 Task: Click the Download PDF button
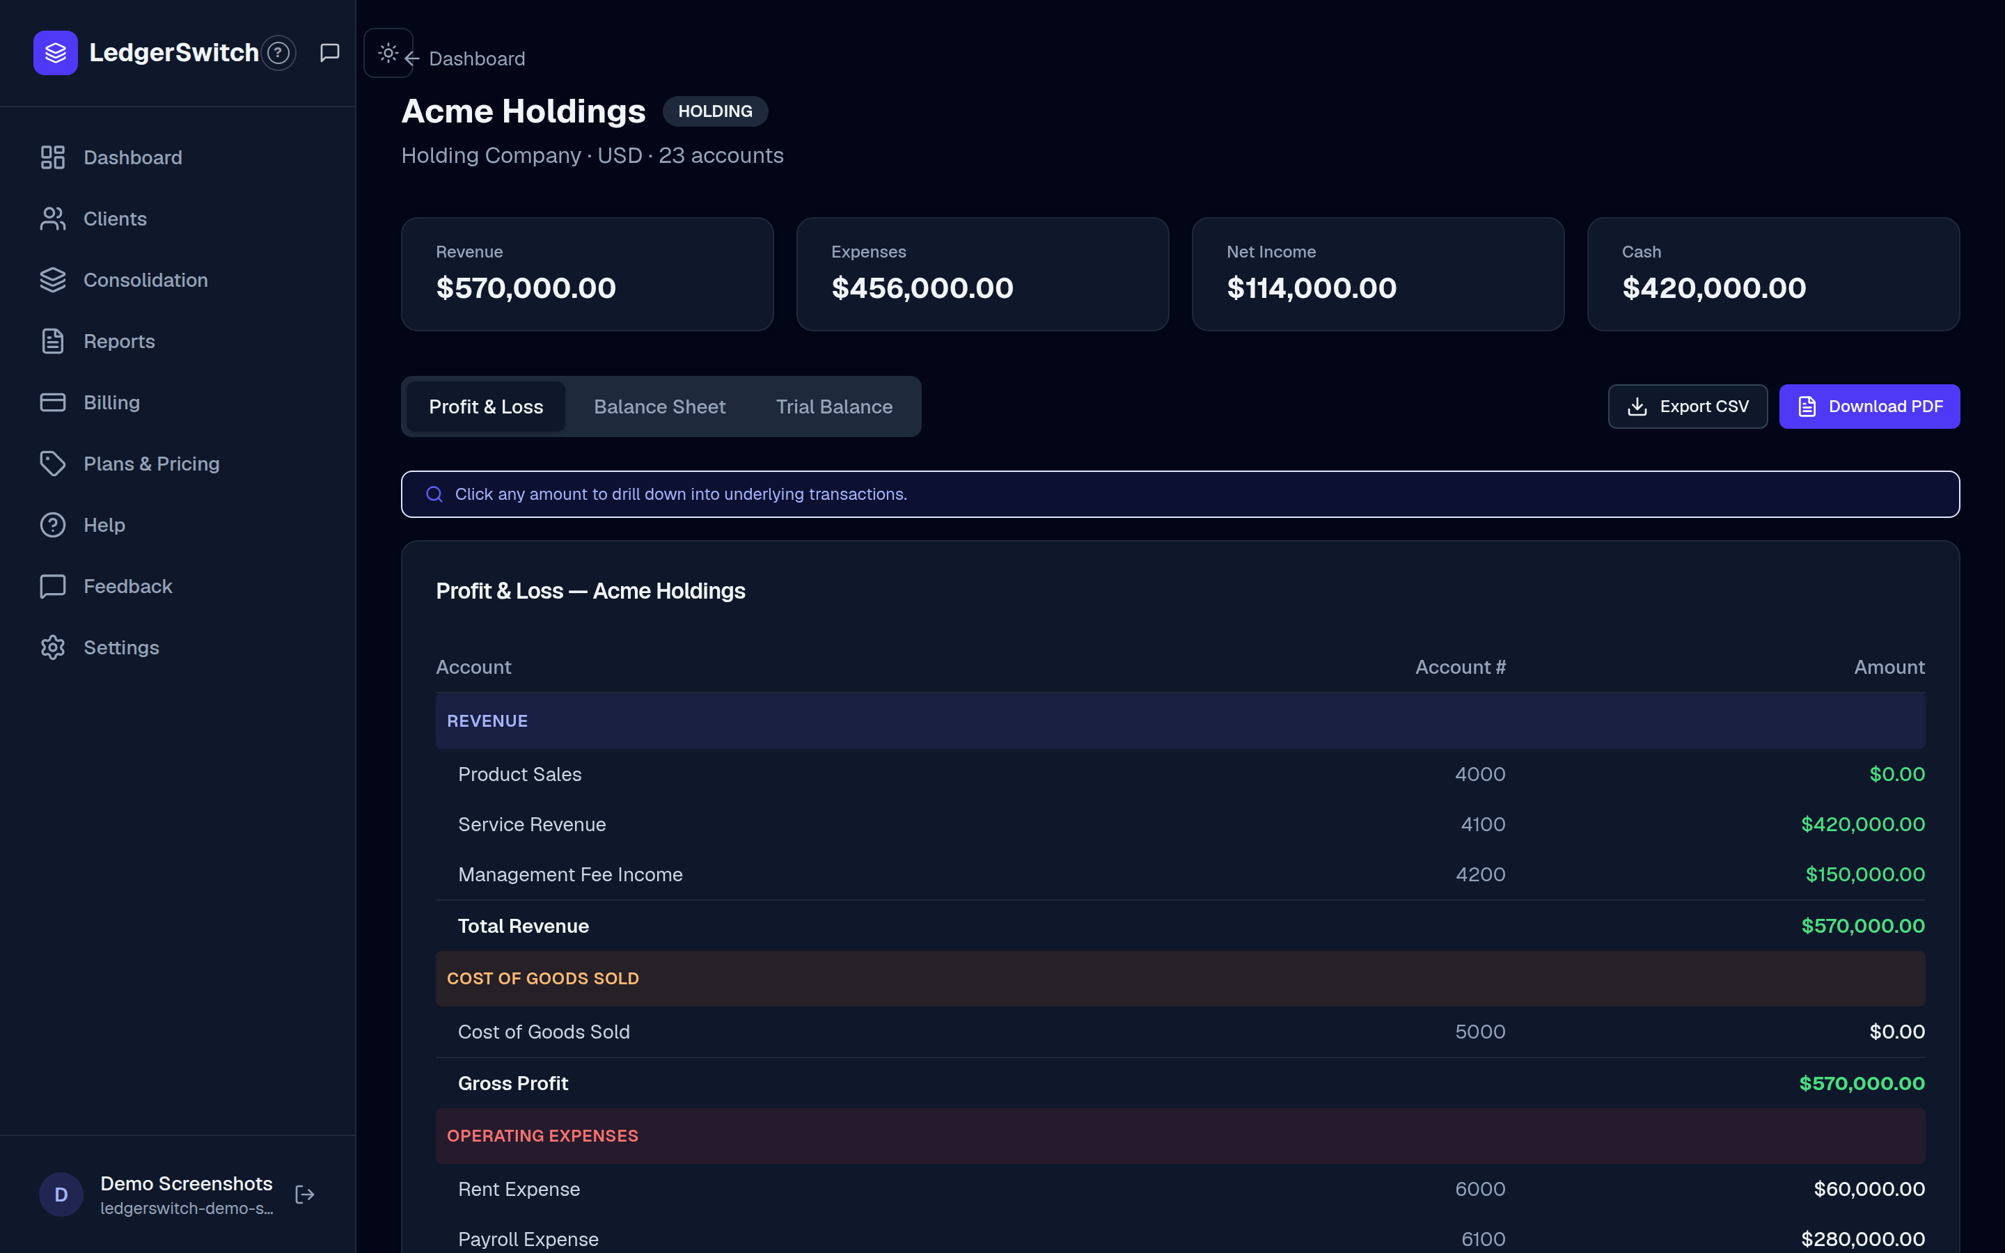click(x=1869, y=407)
